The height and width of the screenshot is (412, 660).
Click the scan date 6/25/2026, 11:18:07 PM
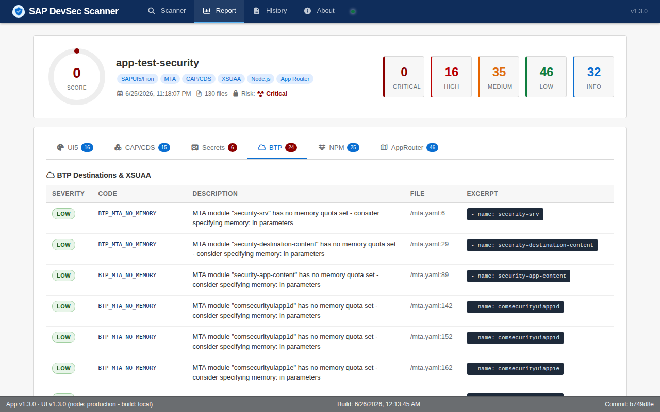click(158, 94)
